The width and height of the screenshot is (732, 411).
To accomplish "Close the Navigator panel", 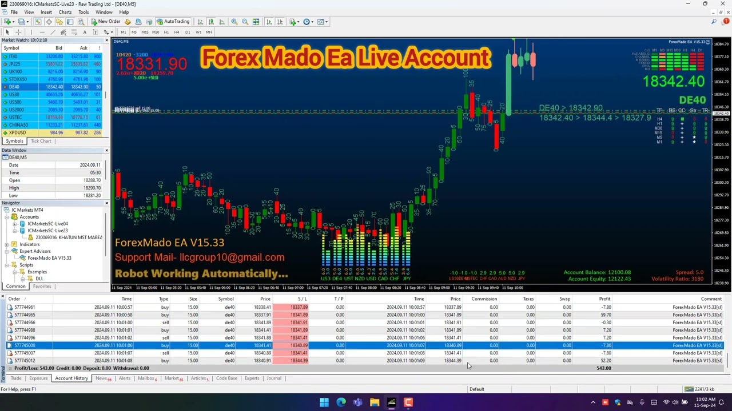I will click(x=106, y=203).
